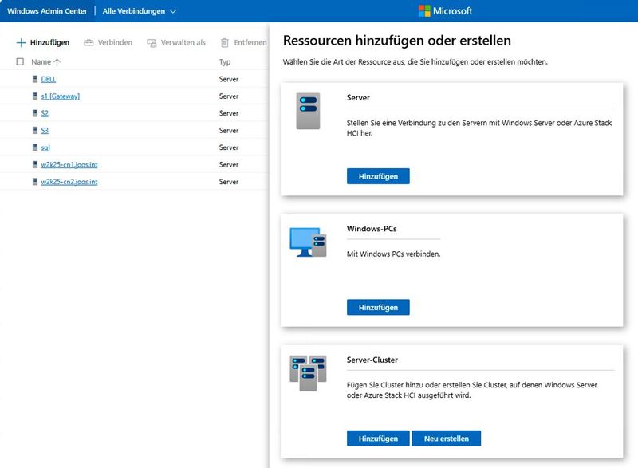Click the Typ column header
Image resolution: width=638 pixels, height=468 pixels.
pos(223,61)
